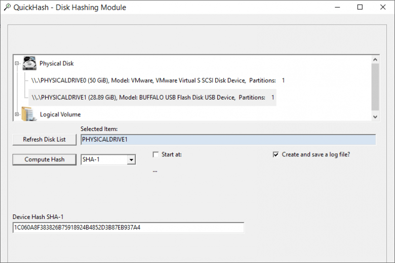Click the disk list vertical scrollbar thumb

click(375, 87)
